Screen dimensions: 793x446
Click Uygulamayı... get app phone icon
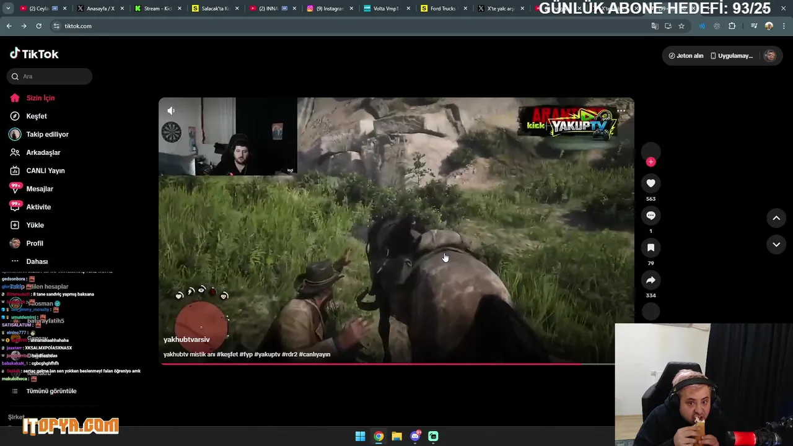click(732, 56)
